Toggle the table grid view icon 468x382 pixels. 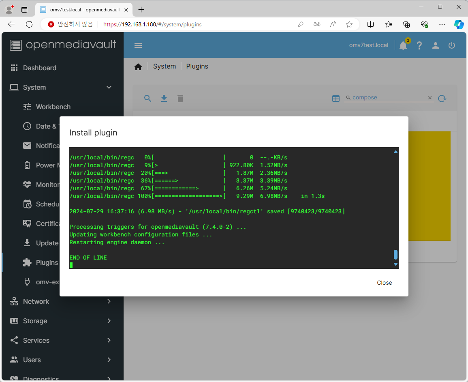coord(336,98)
